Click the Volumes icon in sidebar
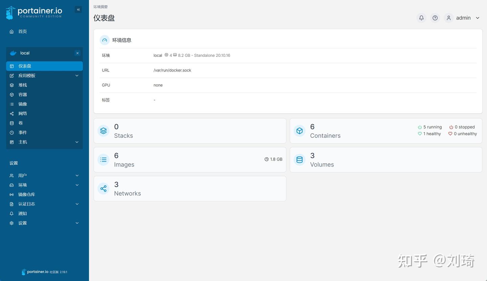Viewport: 487px width, 281px height. 11,123
